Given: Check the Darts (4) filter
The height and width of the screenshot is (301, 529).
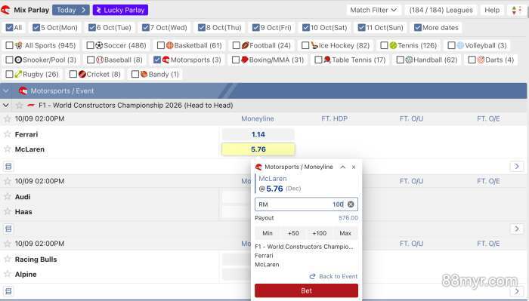Looking at the screenshot, I should tap(472, 60).
